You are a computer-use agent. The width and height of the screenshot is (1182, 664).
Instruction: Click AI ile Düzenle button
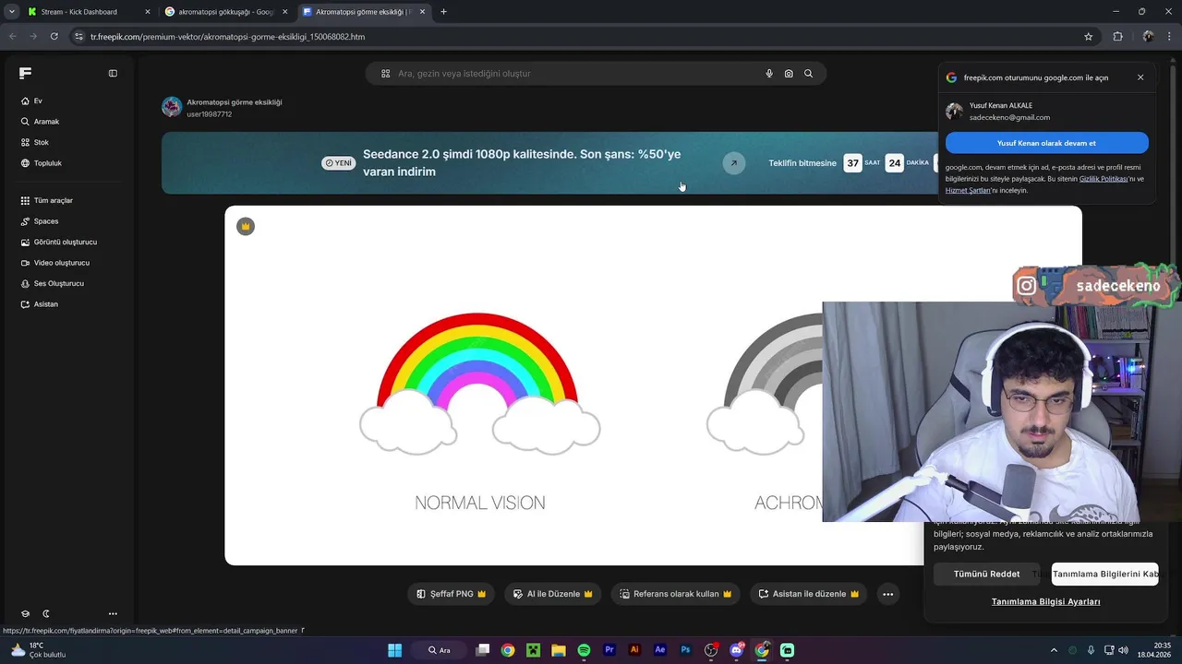pyautogui.click(x=552, y=594)
